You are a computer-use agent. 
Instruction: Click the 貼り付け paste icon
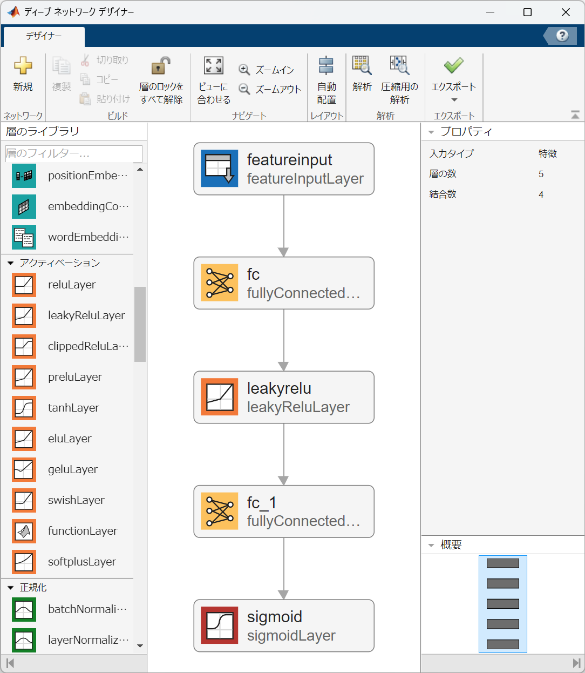85,99
